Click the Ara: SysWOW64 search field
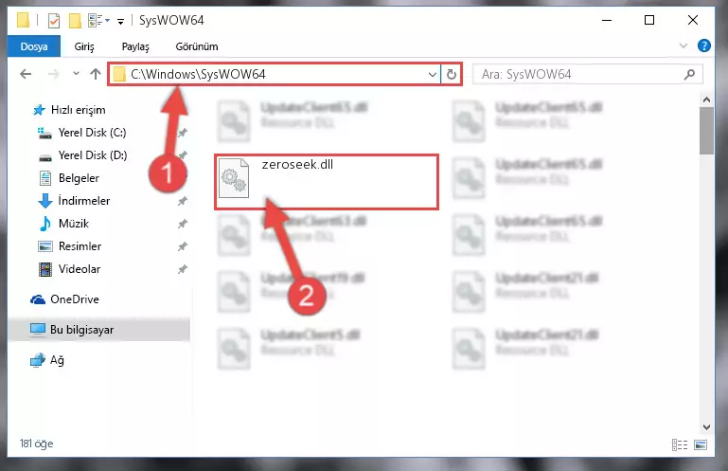The image size is (728, 471). click(580, 74)
